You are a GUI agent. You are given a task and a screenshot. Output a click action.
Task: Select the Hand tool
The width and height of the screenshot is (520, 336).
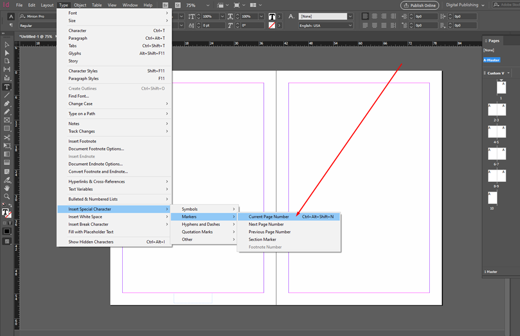(7, 188)
